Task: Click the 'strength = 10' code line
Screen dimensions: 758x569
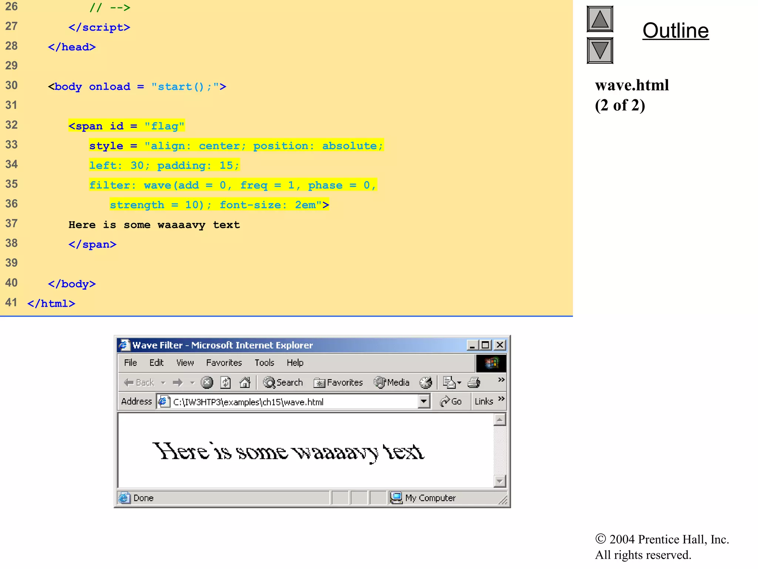Action: tap(219, 205)
